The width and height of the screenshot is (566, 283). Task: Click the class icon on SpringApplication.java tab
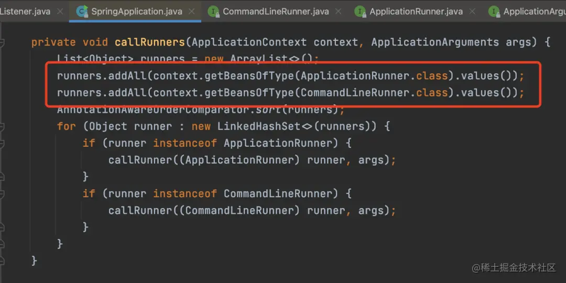[82, 11]
